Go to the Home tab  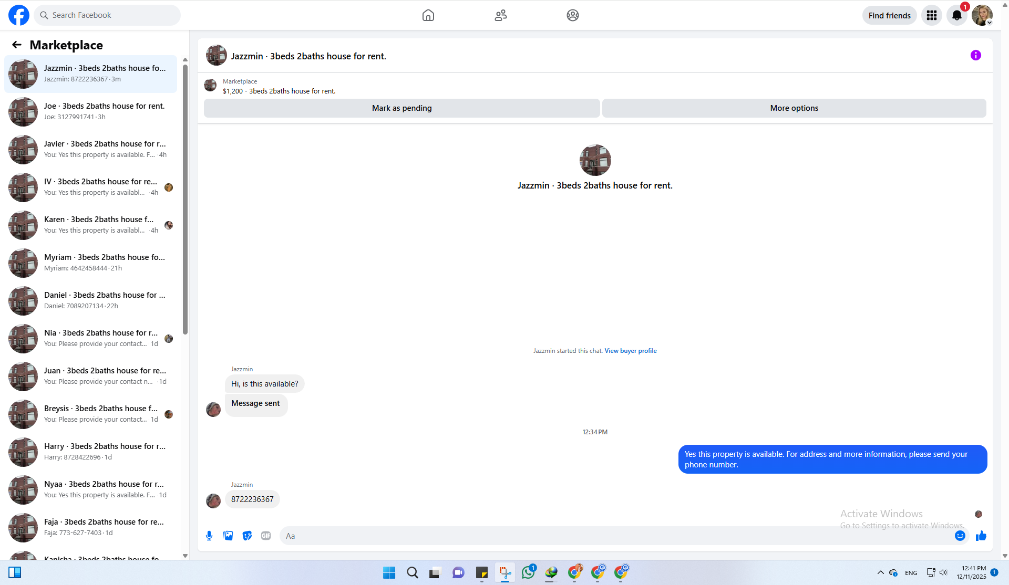tap(428, 16)
